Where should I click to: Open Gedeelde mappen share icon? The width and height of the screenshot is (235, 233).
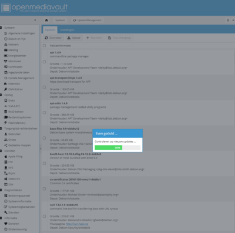[6, 145]
